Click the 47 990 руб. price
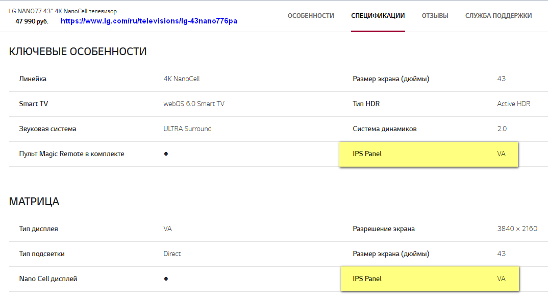This screenshot has height=303, width=548. click(x=32, y=21)
